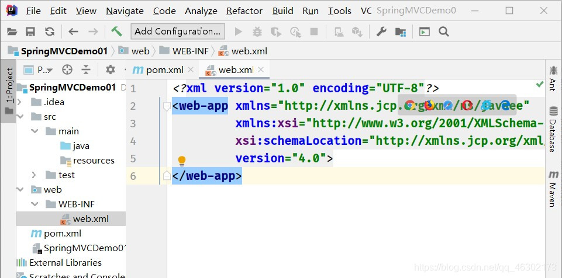Open in Internet Explorer browser icon

[487, 105]
